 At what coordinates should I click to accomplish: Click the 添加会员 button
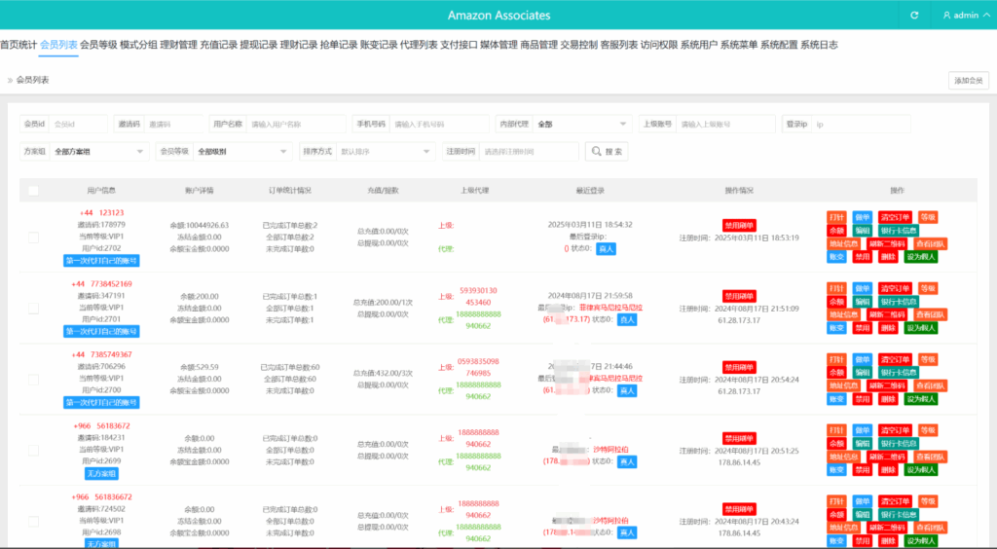(969, 81)
